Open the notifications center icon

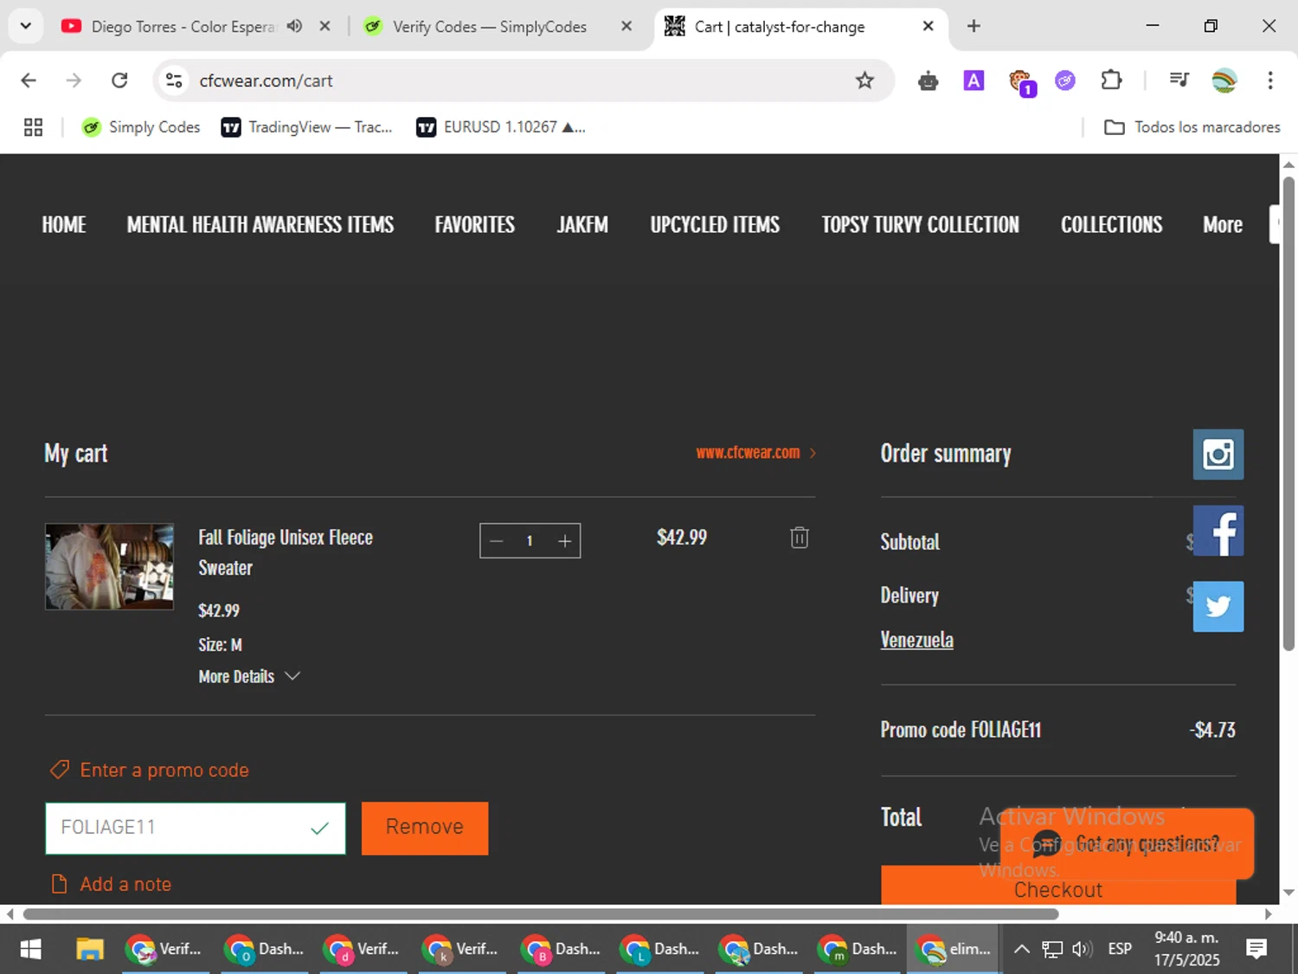pos(1256,949)
